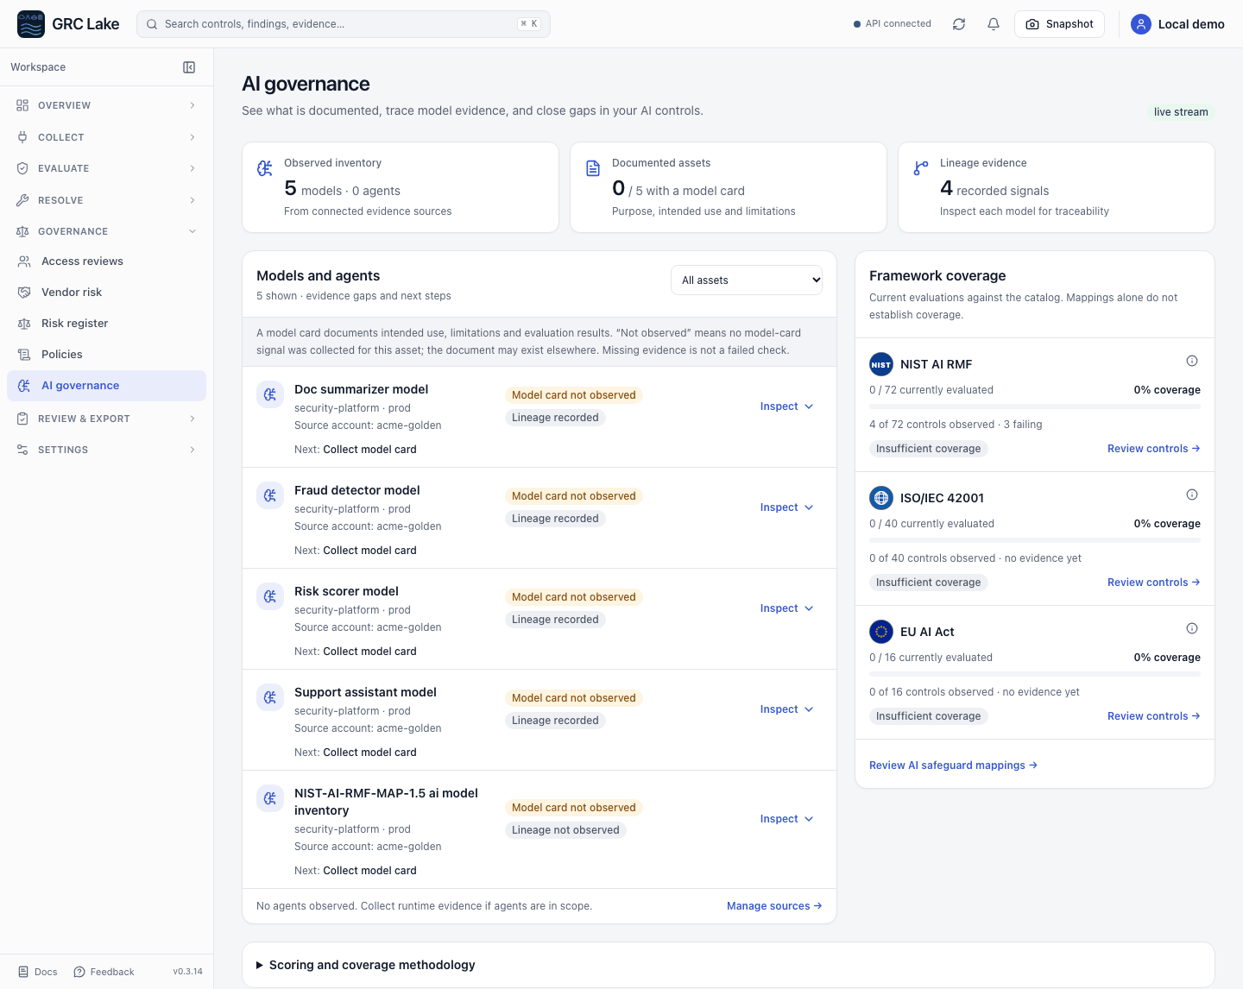Click the ISO/IEC 42001 globe logo
The image size is (1243, 989).
[881, 498]
